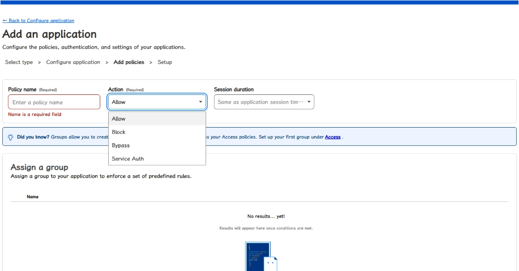
Task: Click the Add an application page title
Action: (50, 34)
